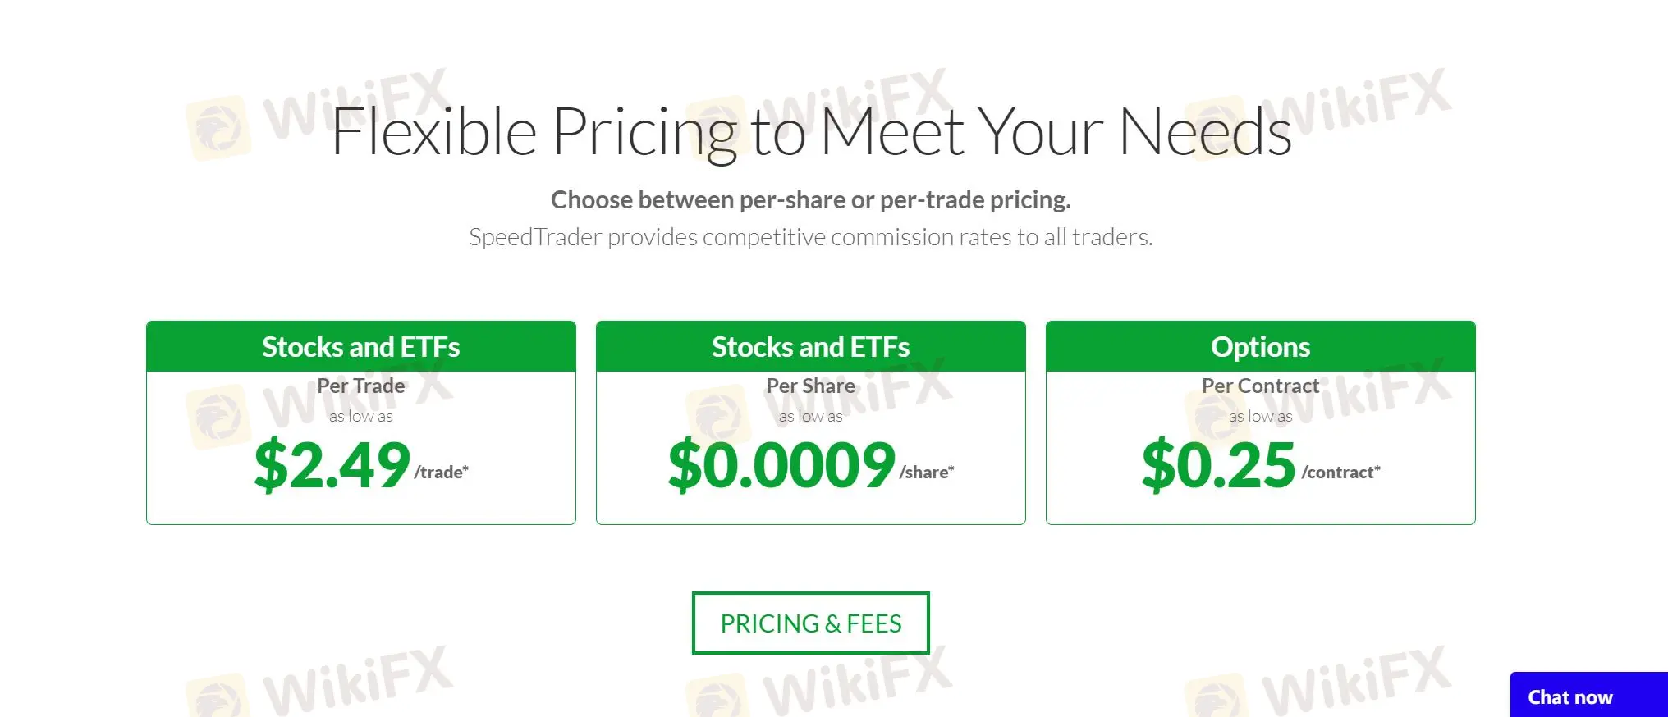This screenshot has height=717, width=1668.
Task: Click the PRICING & FEES button
Action: click(x=810, y=623)
